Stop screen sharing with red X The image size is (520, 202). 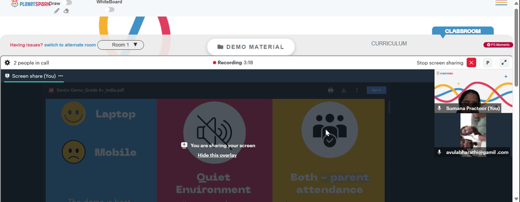click(471, 63)
